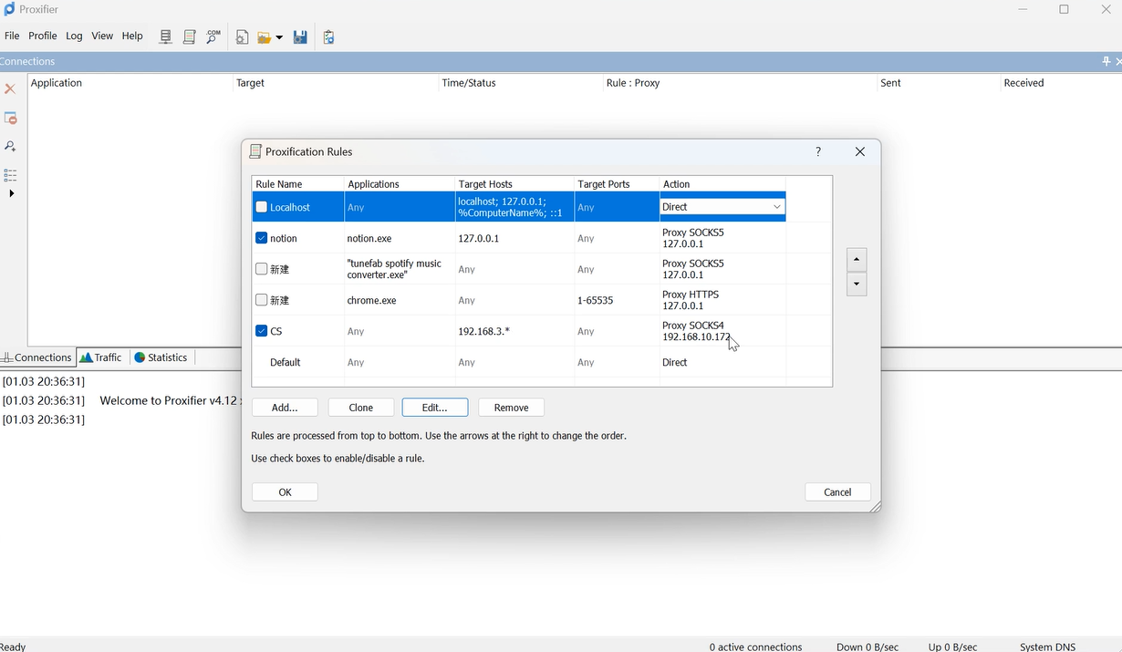The width and height of the screenshot is (1122, 652).
Task: Click the new profile document icon
Action: pyautogui.click(x=242, y=37)
